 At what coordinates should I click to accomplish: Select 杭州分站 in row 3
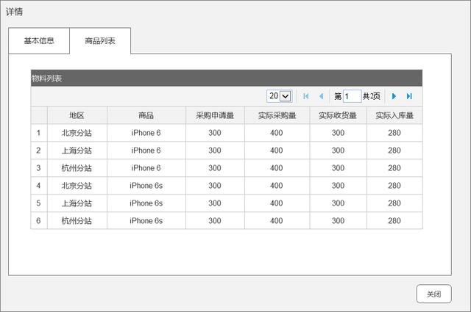tap(77, 168)
